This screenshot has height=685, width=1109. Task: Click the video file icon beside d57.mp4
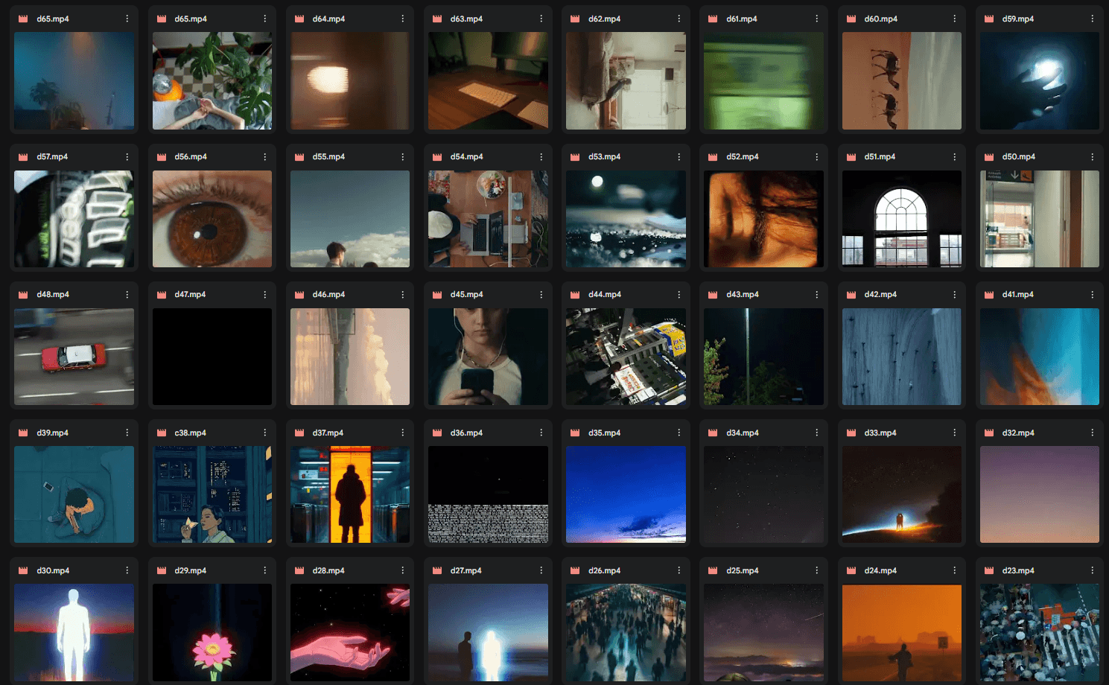[x=23, y=157]
